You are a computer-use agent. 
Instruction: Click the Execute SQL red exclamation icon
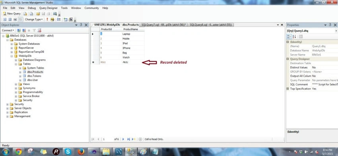(47, 19)
